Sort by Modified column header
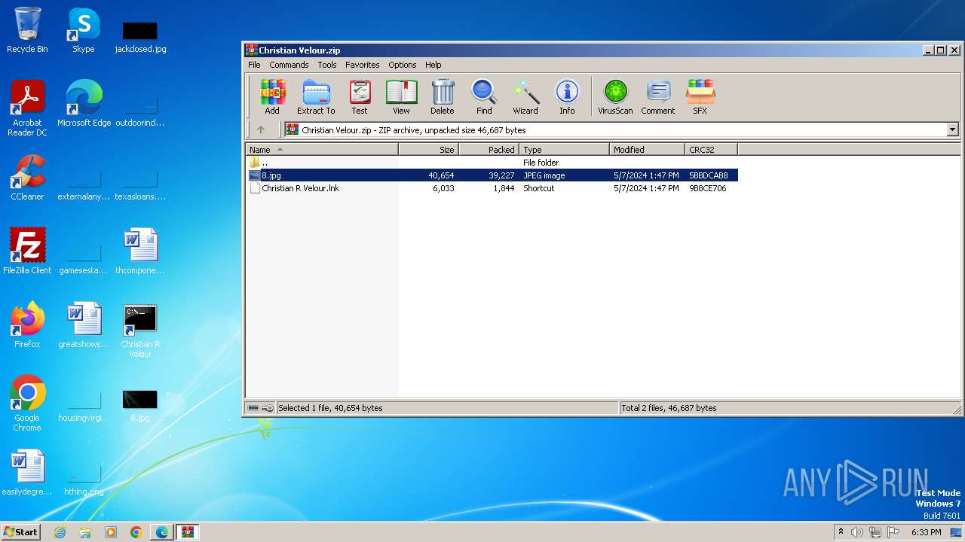The width and height of the screenshot is (965, 542). pos(648,150)
